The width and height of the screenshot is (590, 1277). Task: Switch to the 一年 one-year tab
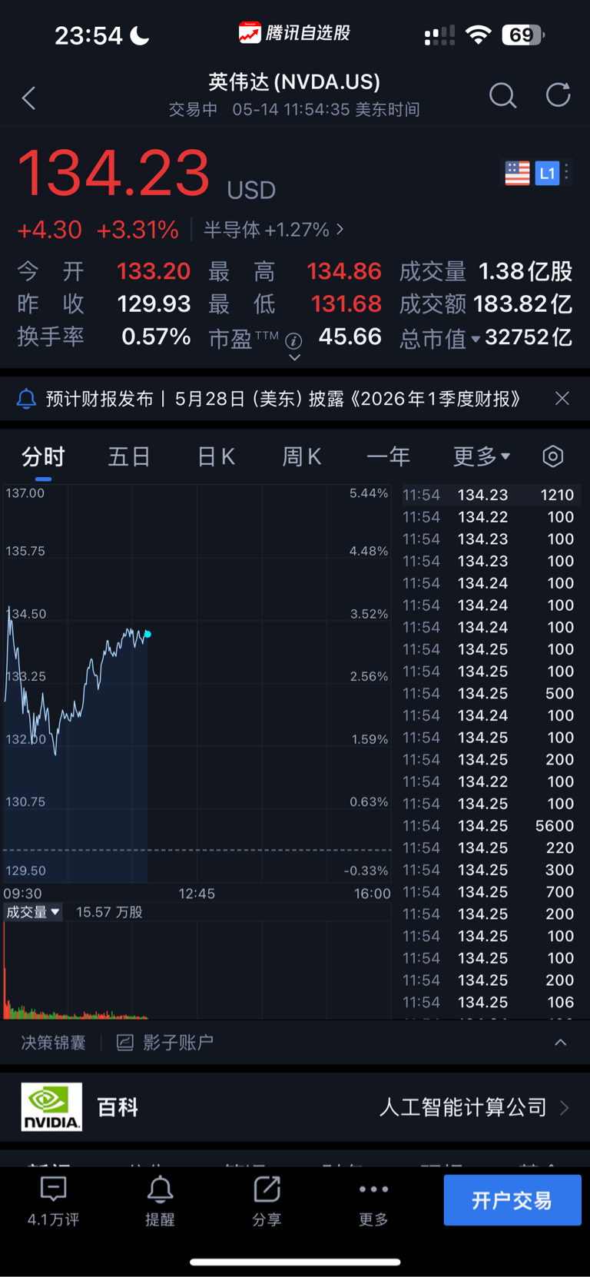coord(389,456)
